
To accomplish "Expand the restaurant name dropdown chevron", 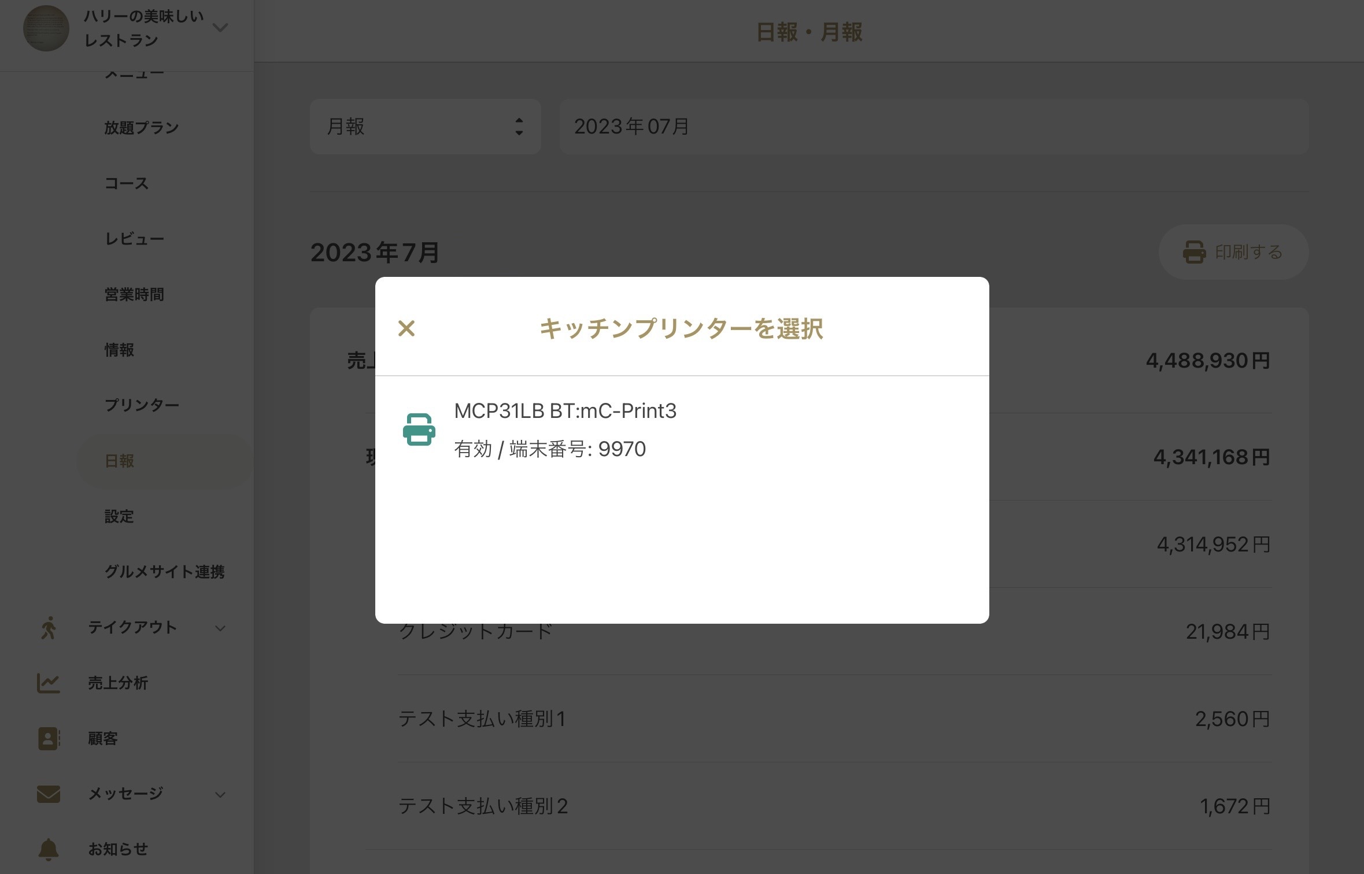I will pos(220,27).
